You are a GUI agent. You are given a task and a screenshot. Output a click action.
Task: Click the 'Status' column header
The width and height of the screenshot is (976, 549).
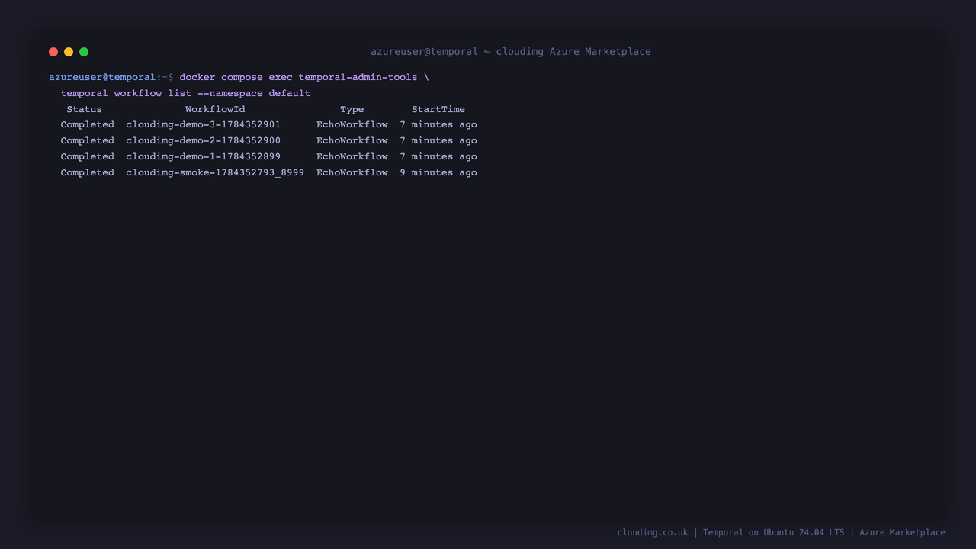[84, 109]
